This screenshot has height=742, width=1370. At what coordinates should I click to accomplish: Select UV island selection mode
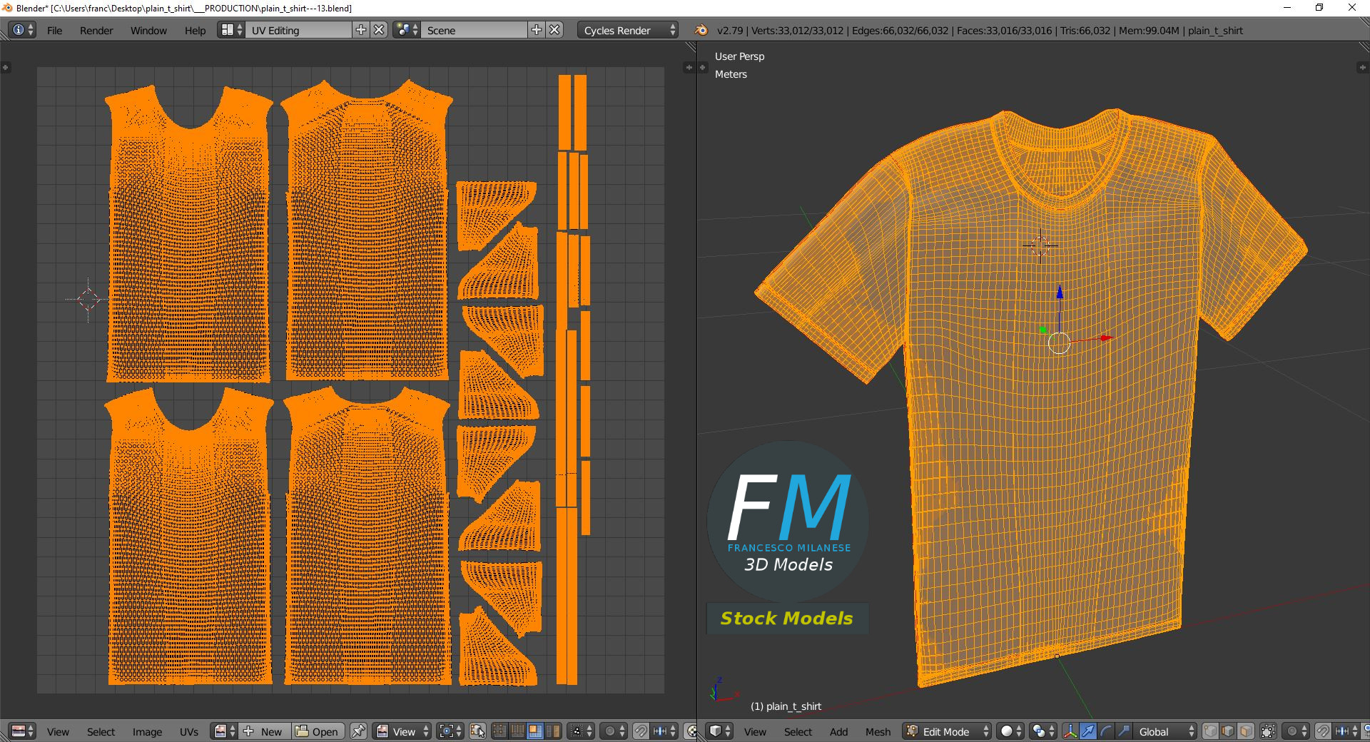pyautogui.click(x=552, y=731)
